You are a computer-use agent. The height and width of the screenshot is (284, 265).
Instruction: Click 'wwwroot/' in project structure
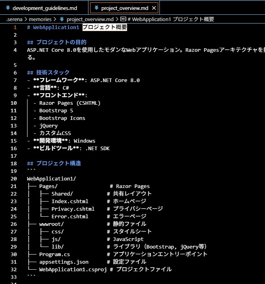[51, 224]
